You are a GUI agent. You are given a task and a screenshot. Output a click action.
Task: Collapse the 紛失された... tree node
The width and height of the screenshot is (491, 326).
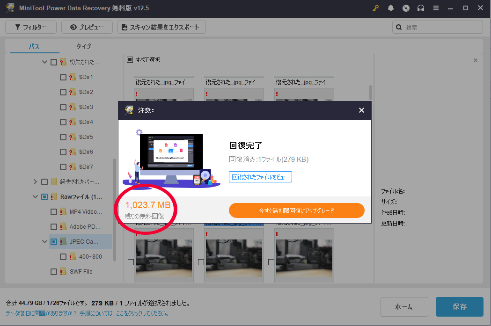[x=45, y=62]
